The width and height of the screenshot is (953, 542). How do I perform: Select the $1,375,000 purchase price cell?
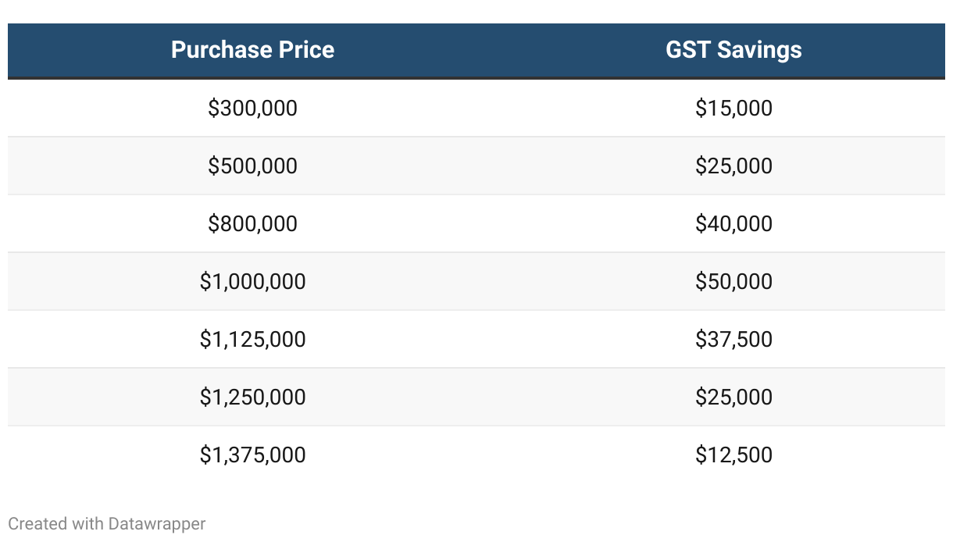coord(252,455)
